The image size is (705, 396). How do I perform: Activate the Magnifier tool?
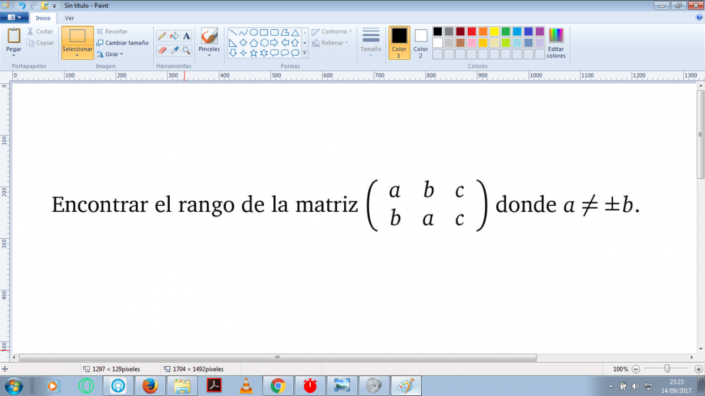(187, 50)
